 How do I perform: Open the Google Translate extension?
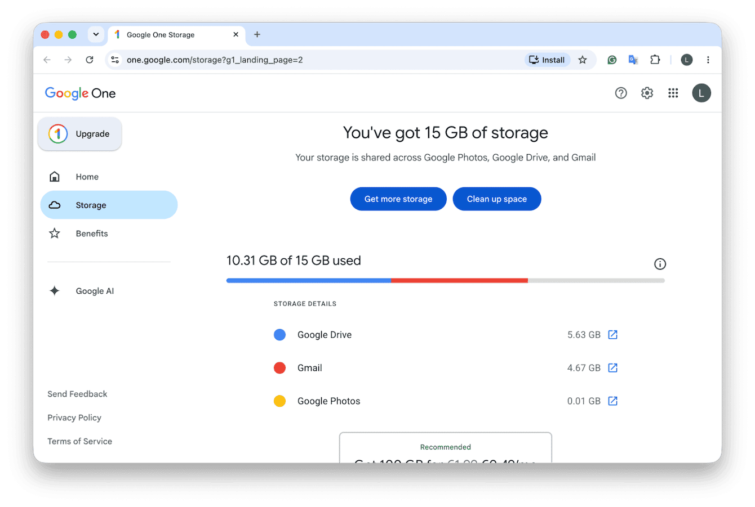click(633, 60)
